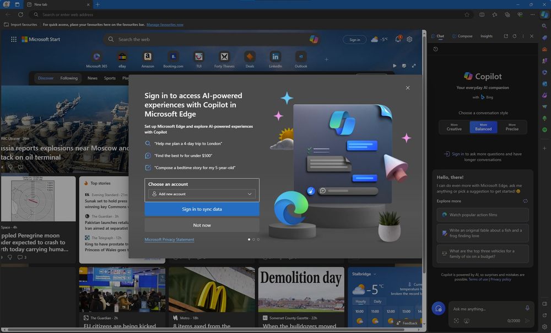
Task: Open the Copilot Terms of use link
Action: (x=478, y=280)
